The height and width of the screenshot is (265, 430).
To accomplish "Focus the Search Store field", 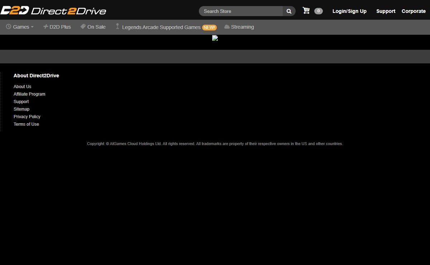I will 241,11.
